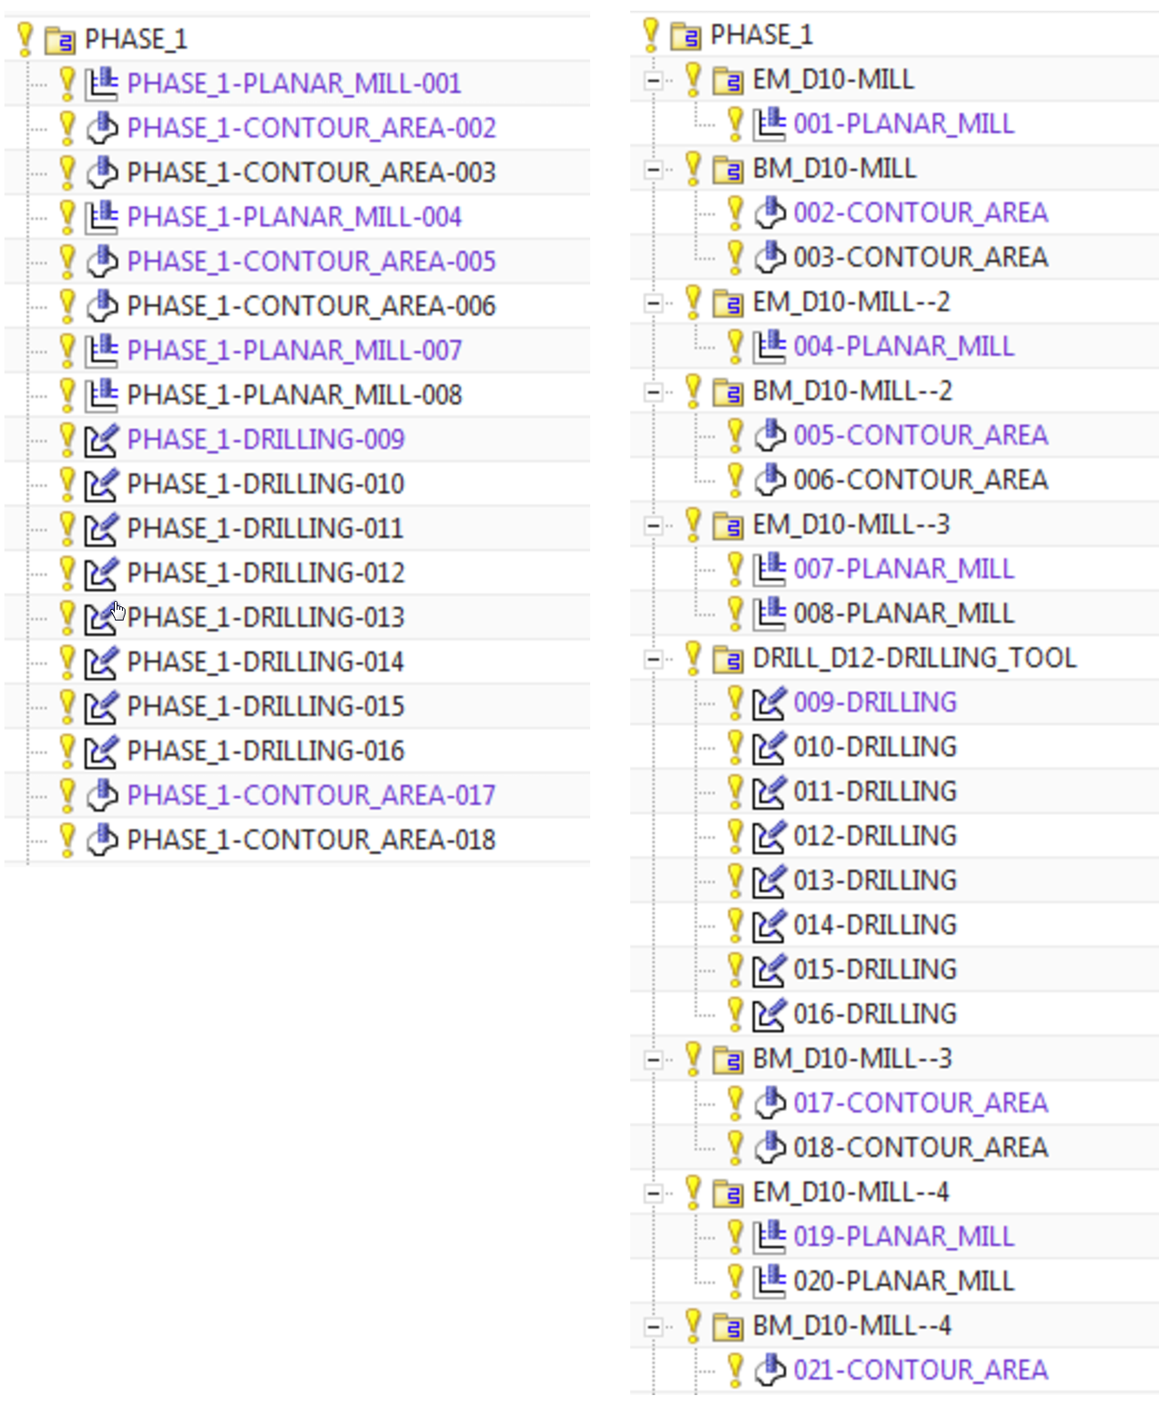1159x1412 pixels.
Task: Select operation PHASE_1-DRILLING-010
Action: click(266, 484)
